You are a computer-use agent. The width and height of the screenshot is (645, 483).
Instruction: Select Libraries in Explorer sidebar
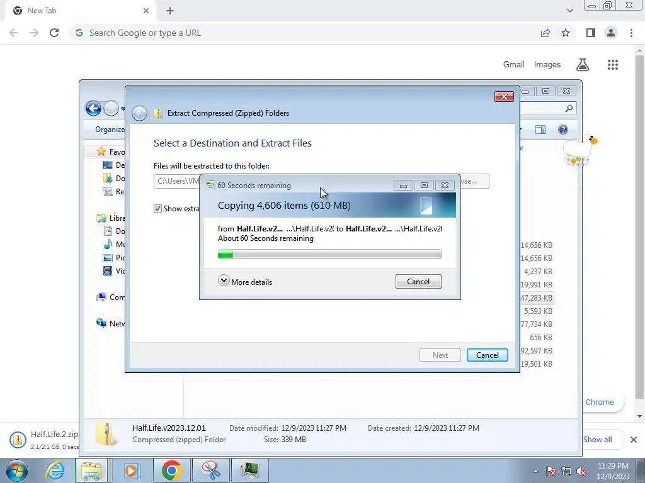(x=110, y=218)
